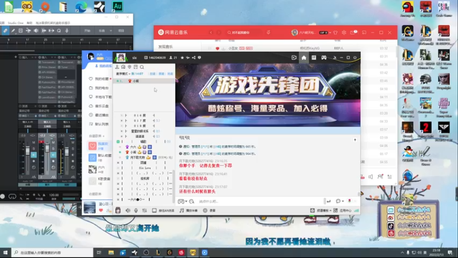This screenshot has width=458, height=258.
Task: Click the location pin icon above channel list
Action: point(129,67)
